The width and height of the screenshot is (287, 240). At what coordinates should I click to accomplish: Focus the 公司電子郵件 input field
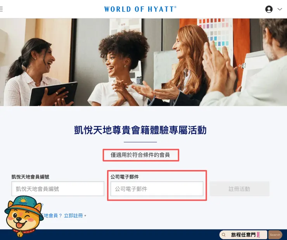157,189
